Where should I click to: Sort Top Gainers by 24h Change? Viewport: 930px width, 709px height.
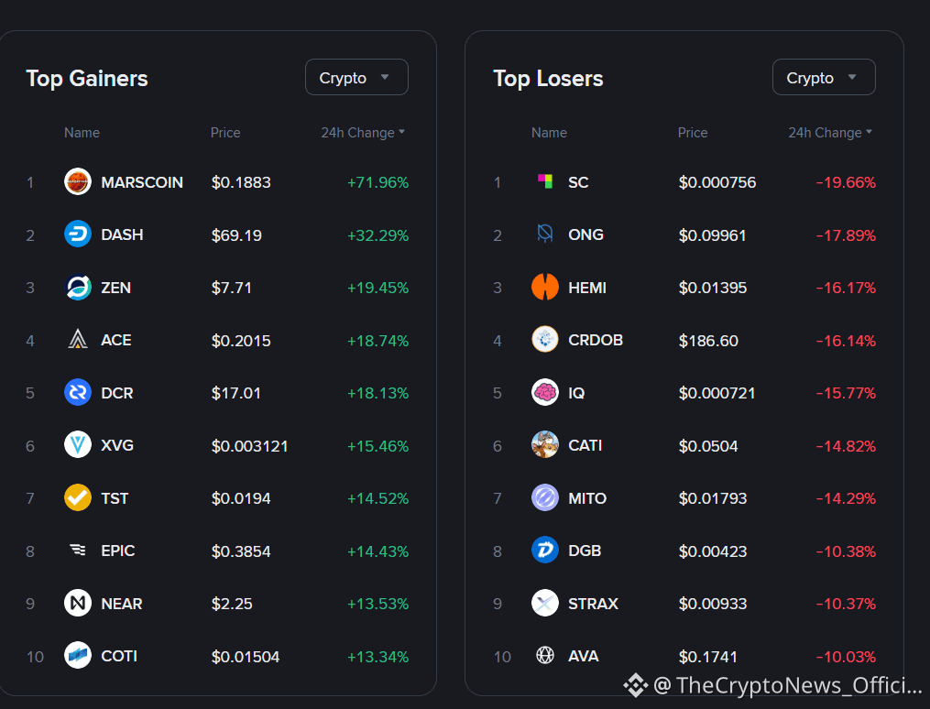(x=363, y=133)
